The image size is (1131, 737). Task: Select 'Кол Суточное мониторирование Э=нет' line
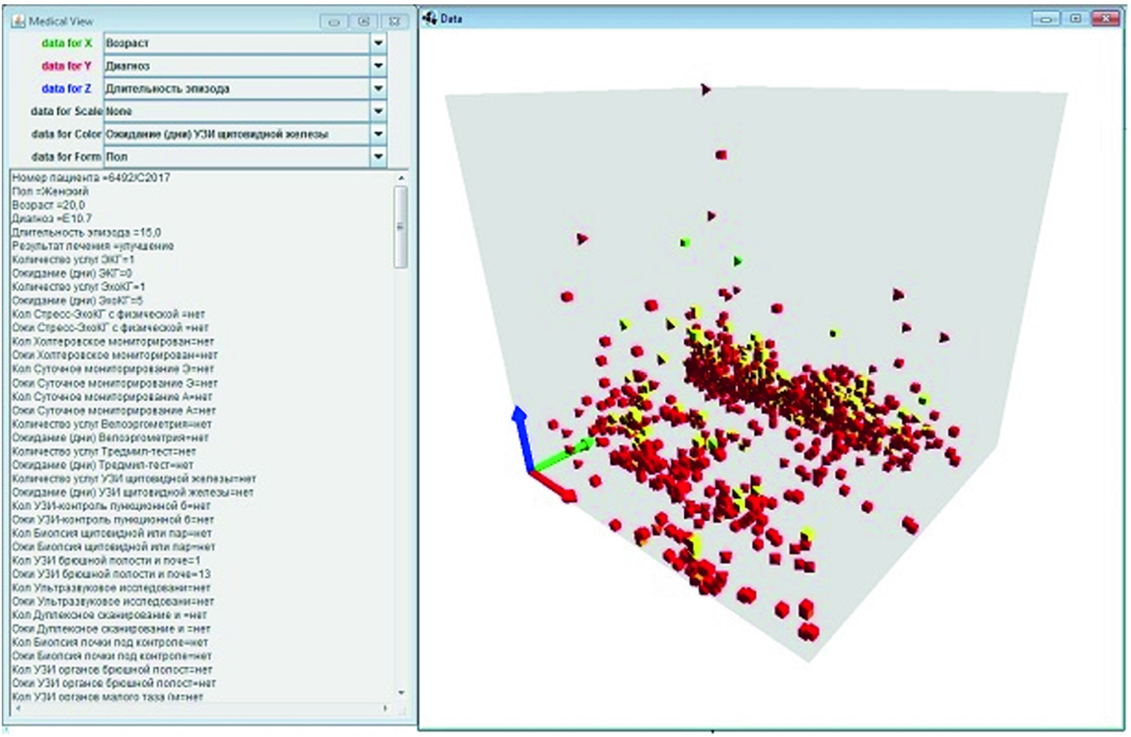(x=114, y=368)
